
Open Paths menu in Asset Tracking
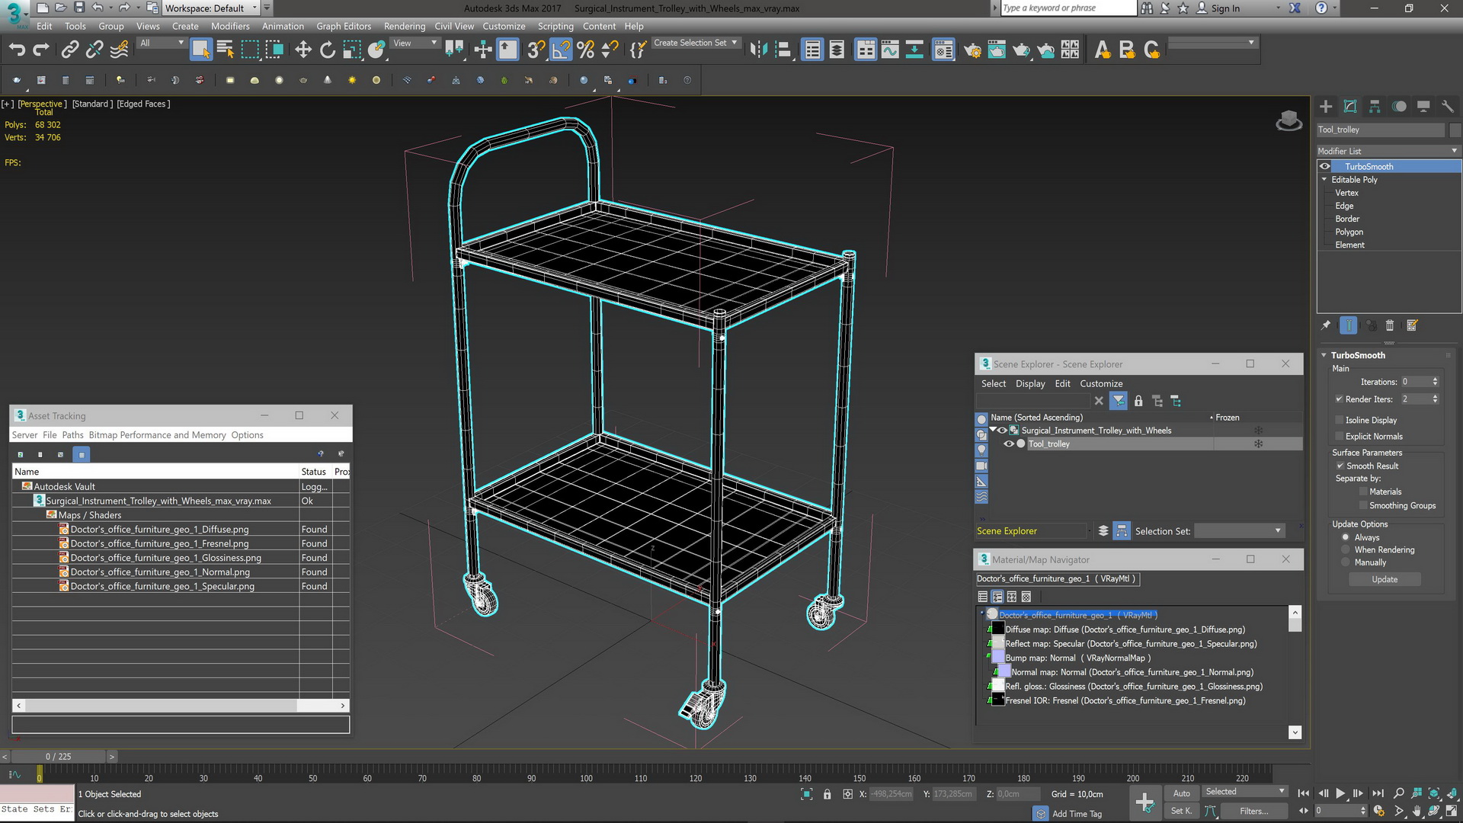tap(72, 435)
